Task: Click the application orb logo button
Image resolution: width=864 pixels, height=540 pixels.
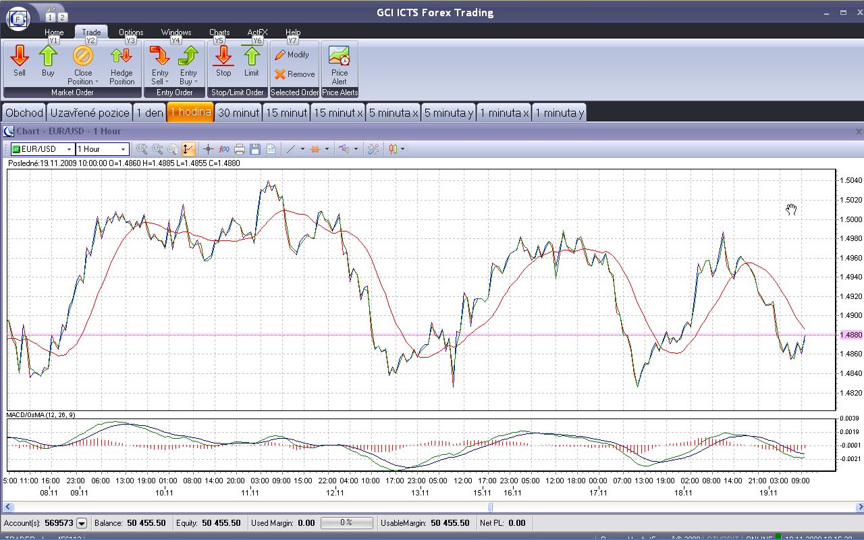Action: pyautogui.click(x=18, y=18)
